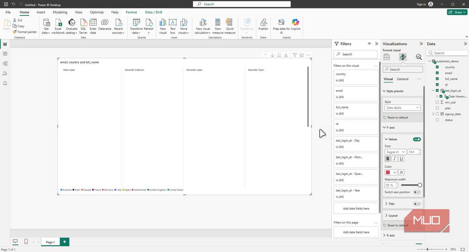Check the status field
469x252 pixels.
click(437, 120)
